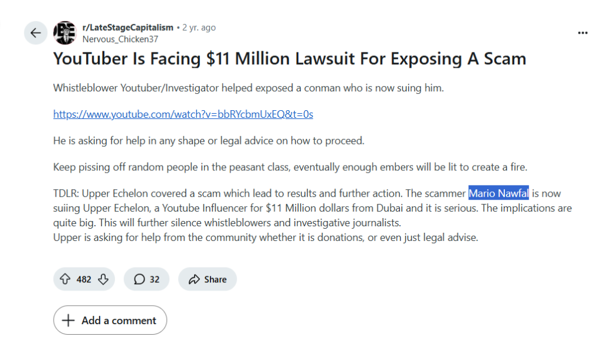Click the Share button label

(x=215, y=279)
